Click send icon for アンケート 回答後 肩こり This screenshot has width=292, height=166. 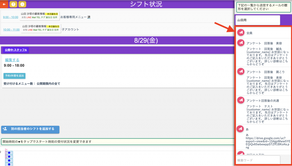(241, 72)
